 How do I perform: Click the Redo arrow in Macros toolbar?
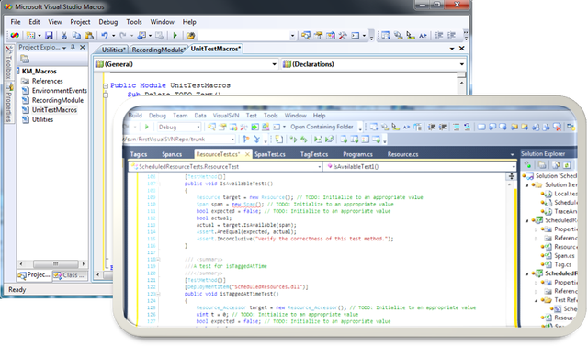(122, 36)
